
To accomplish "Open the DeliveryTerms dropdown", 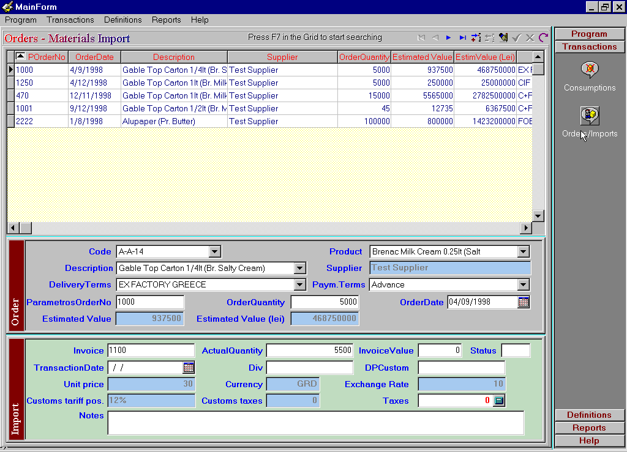I will tap(299, 284).
